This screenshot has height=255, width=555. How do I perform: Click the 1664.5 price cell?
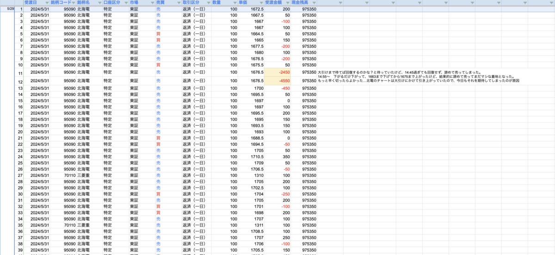[251, 34]
